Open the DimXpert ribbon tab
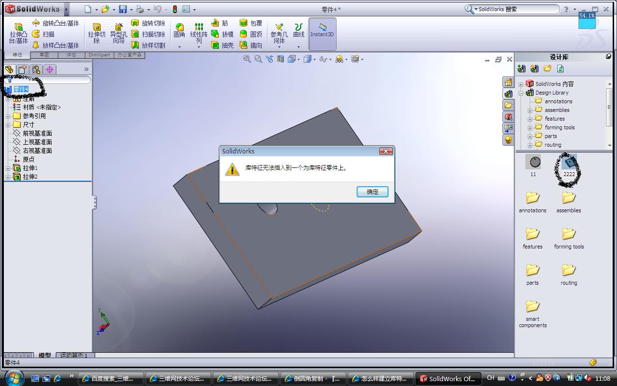Image resolution: width=617 pixels, height=386 pixels. [x=99, y=55]
